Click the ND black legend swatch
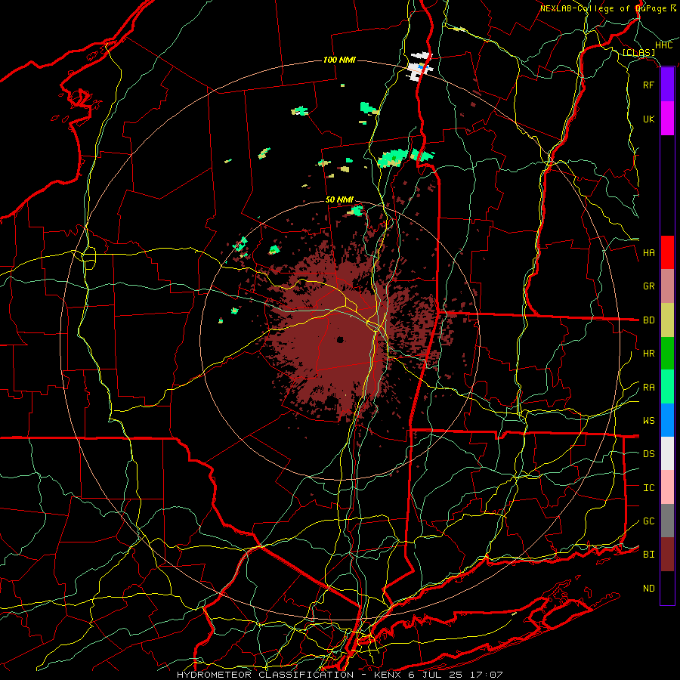Viewport: 680px width, 680px height. pos(667,588)
